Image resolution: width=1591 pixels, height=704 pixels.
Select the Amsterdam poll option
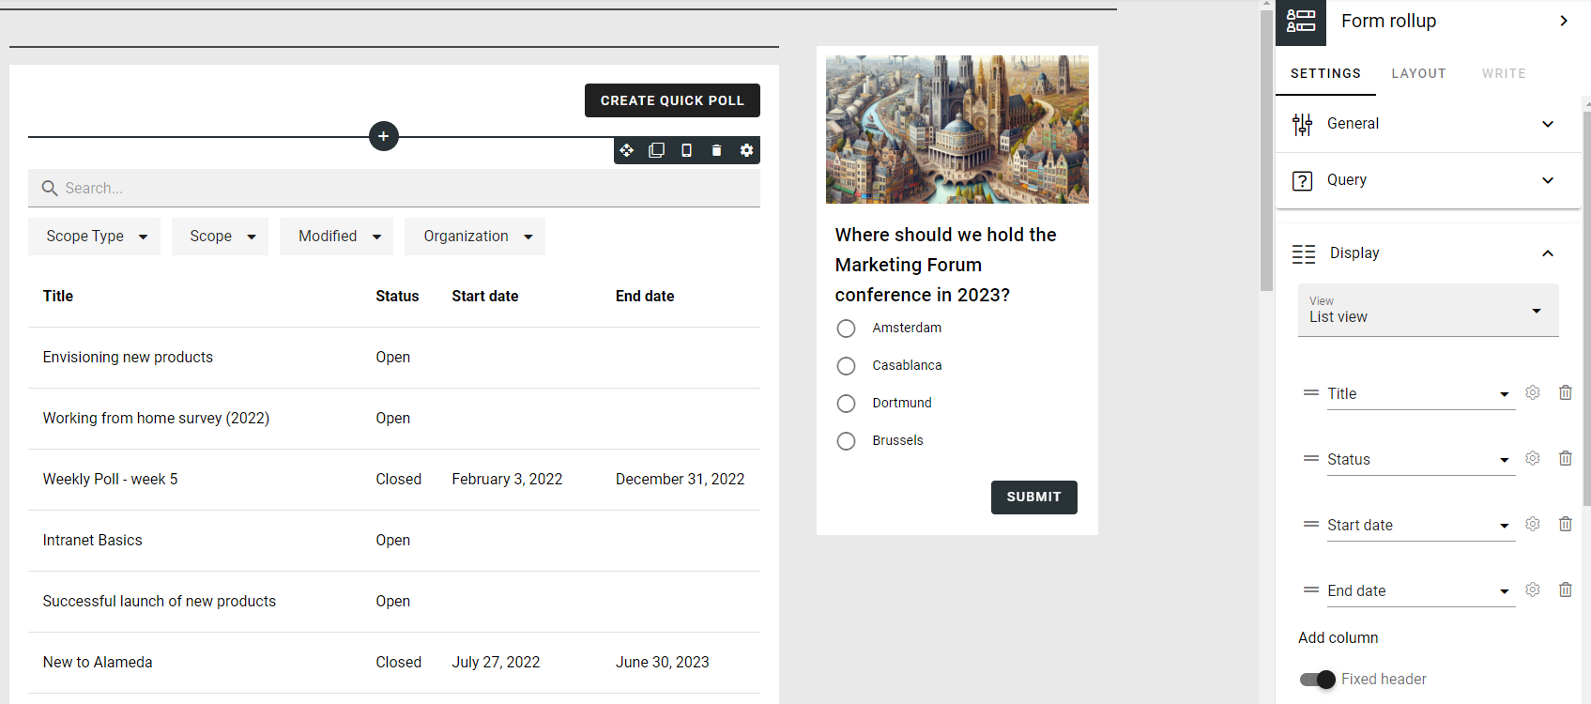pos(846,329)
